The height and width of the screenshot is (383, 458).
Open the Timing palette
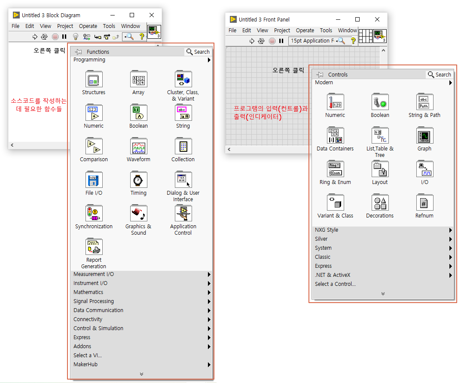(x=138, y=180)
